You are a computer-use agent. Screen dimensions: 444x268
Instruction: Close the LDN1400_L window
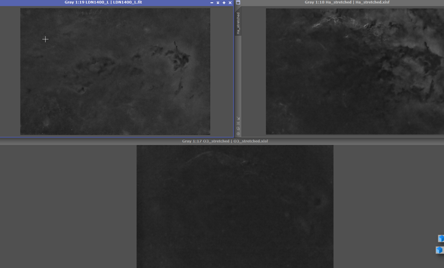coord(230,2)
